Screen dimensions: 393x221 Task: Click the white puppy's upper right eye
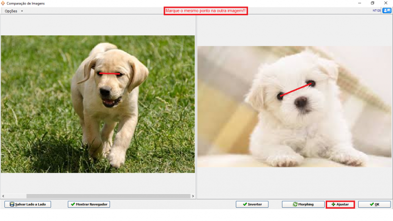(311, 83)
